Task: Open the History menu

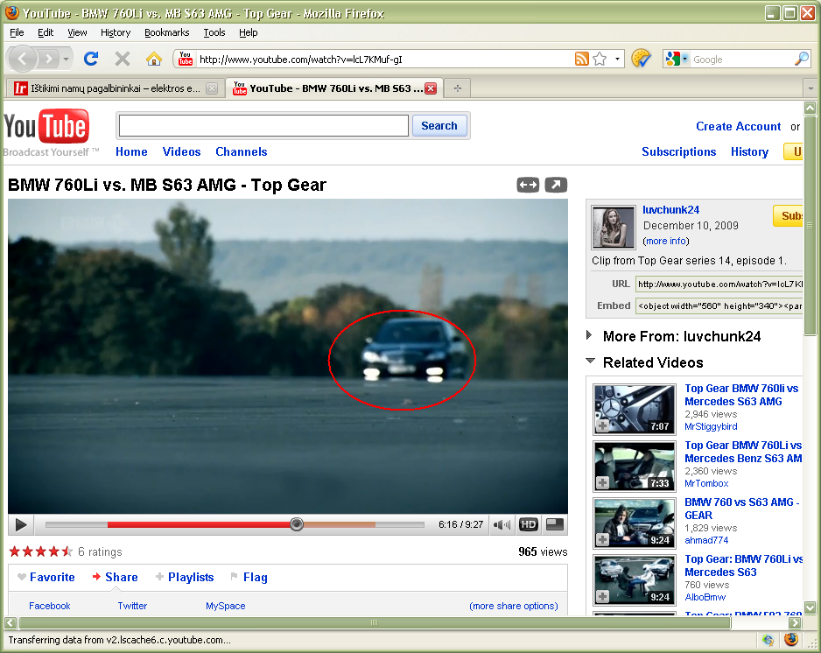Action: click(x=116, y=32)
